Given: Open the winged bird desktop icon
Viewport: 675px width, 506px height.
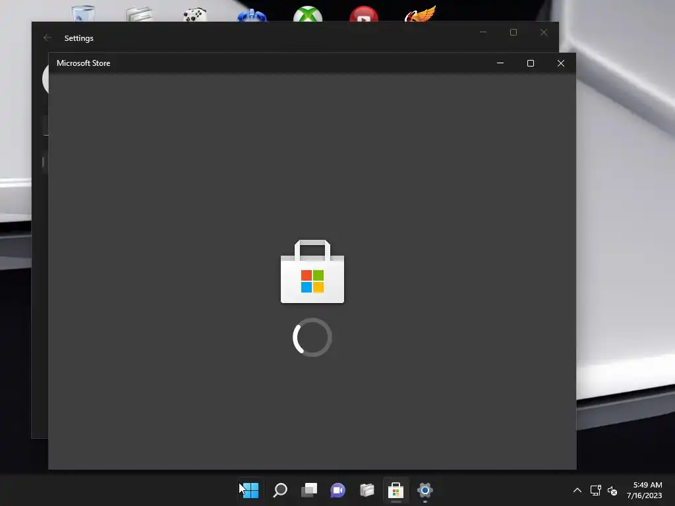Looking at the screenshot, I should click(420, 13).
